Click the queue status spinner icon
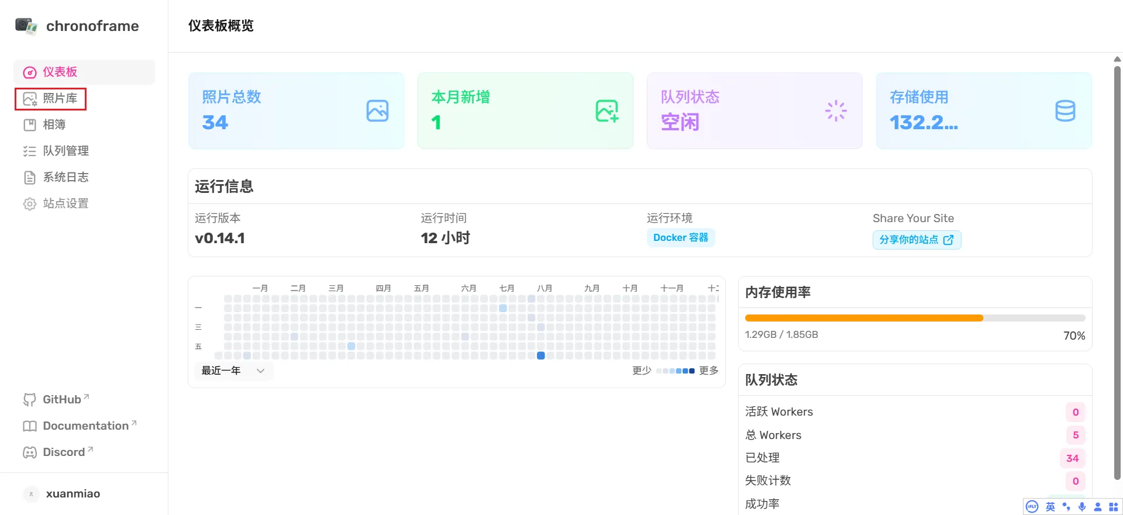1123x515 pixels. [x=836, y=110]
